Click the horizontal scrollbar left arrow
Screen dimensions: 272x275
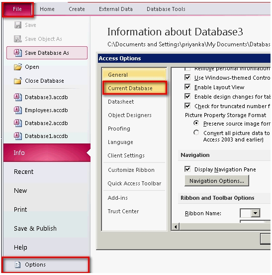tap(176, 227)
